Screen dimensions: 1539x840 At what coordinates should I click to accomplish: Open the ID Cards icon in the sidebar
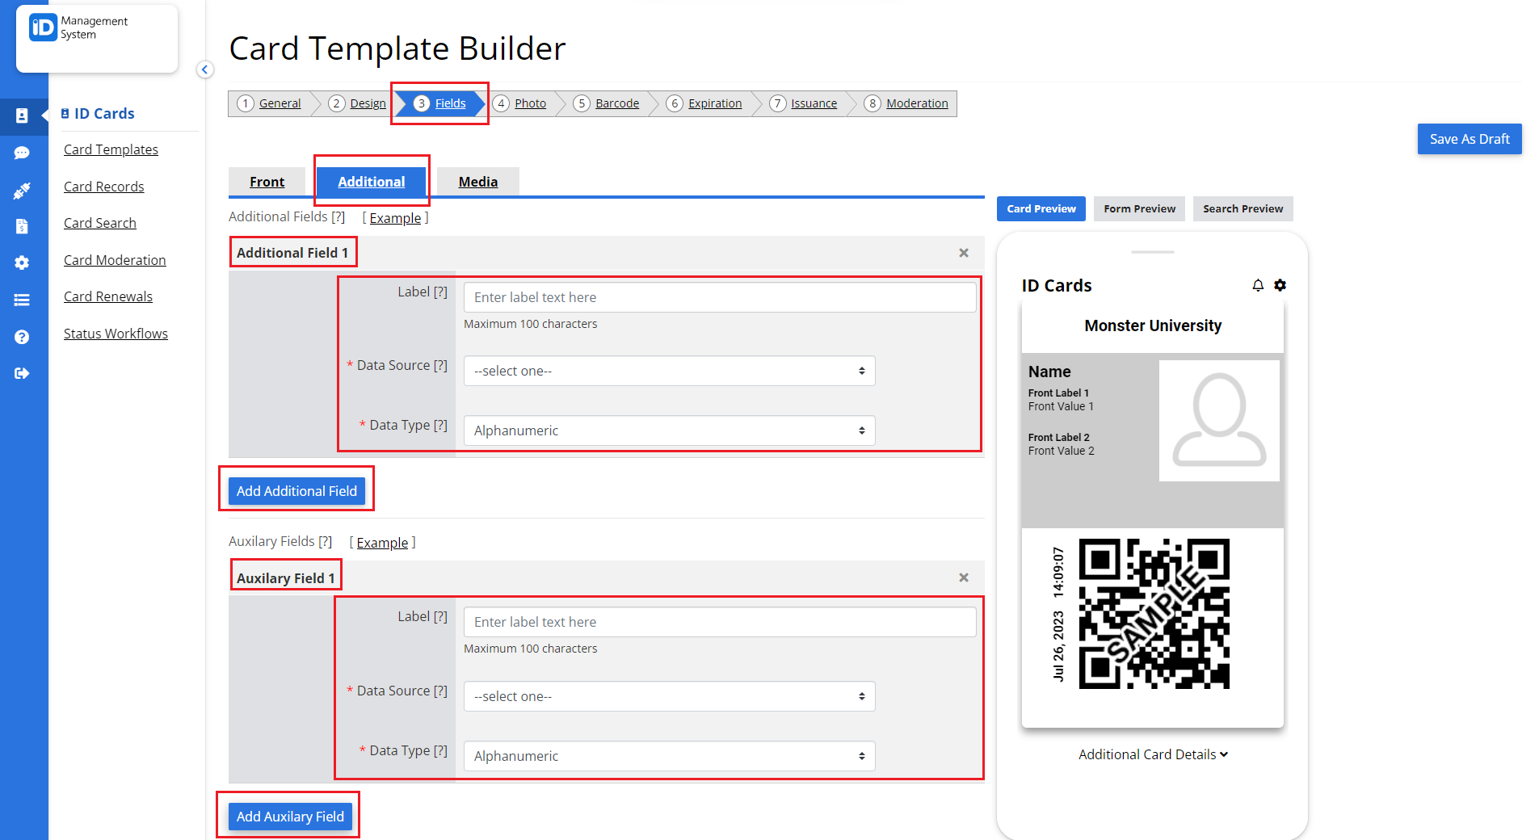(x=23, y=116)
